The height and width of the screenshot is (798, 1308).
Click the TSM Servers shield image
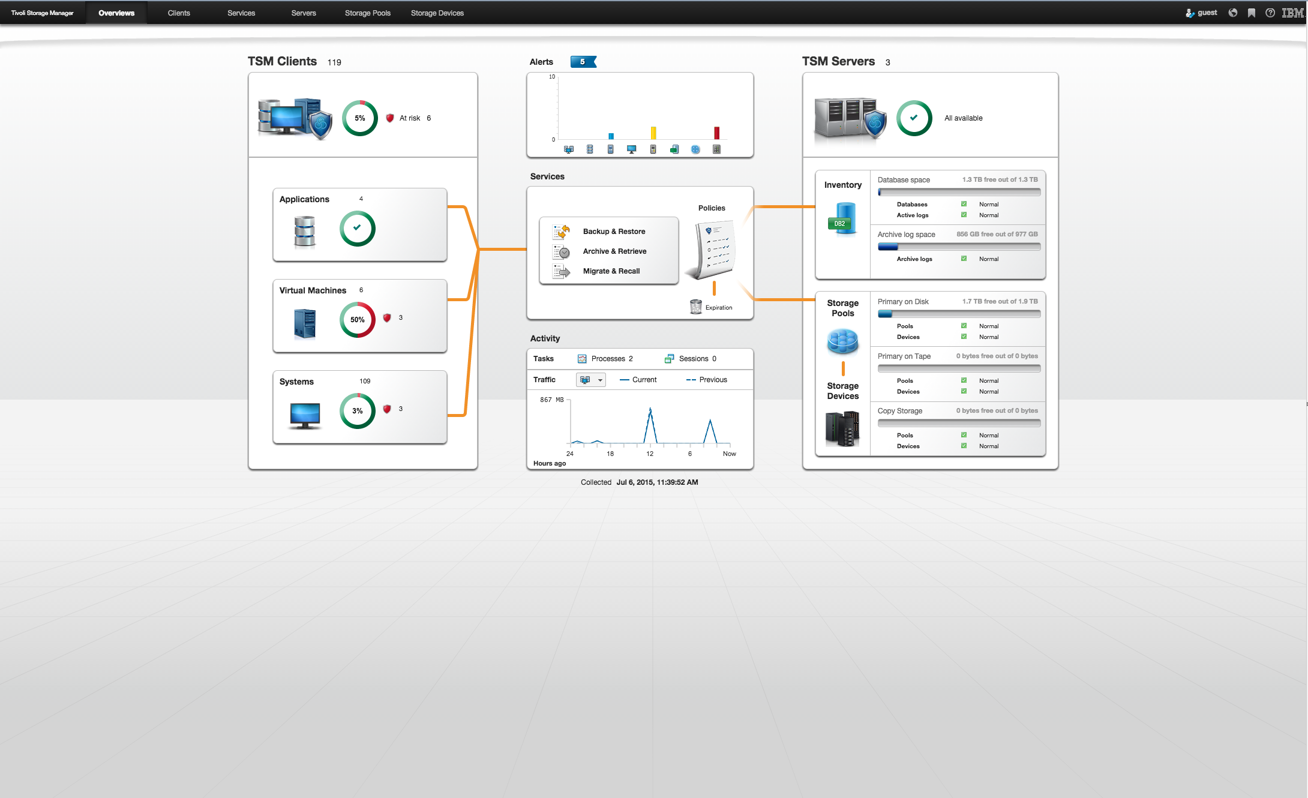tap(851, 119)
